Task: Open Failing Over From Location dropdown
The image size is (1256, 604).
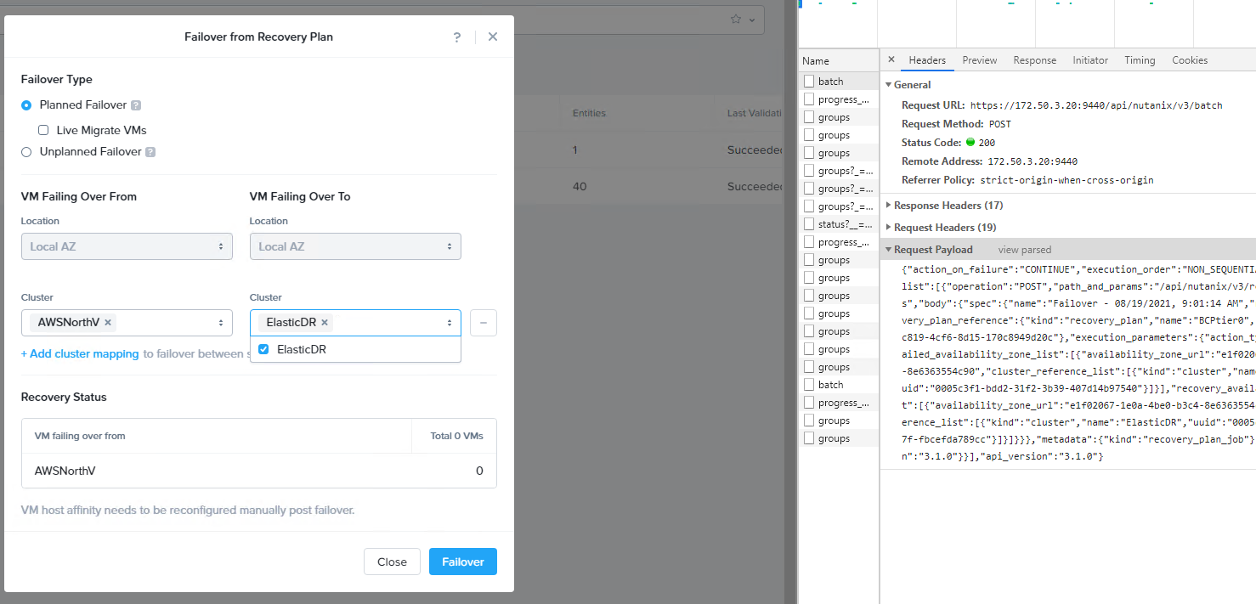Action: coord(127,246)
